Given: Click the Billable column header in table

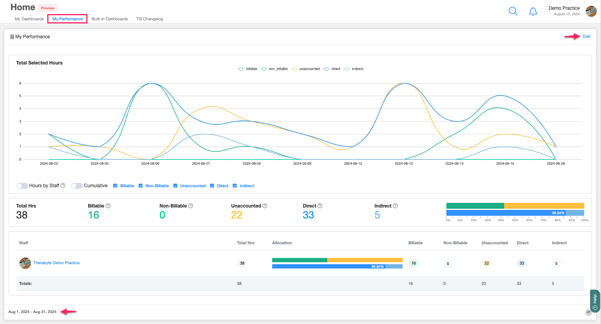Looking at the screenshot, I should 416,243.
